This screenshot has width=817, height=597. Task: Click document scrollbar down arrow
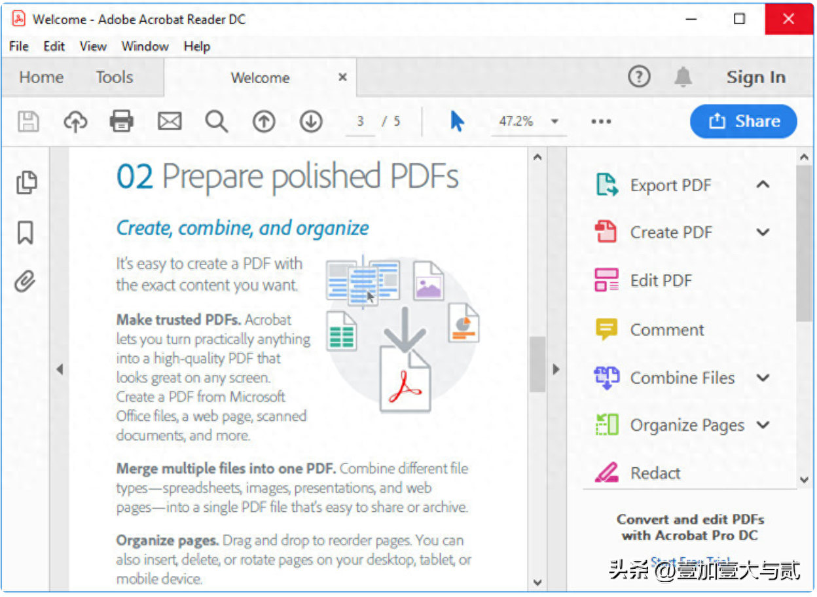point(537,581)
